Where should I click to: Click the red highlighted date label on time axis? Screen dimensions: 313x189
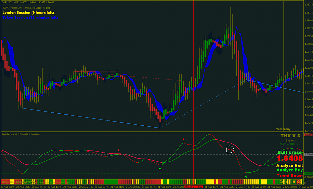point(193,187)
